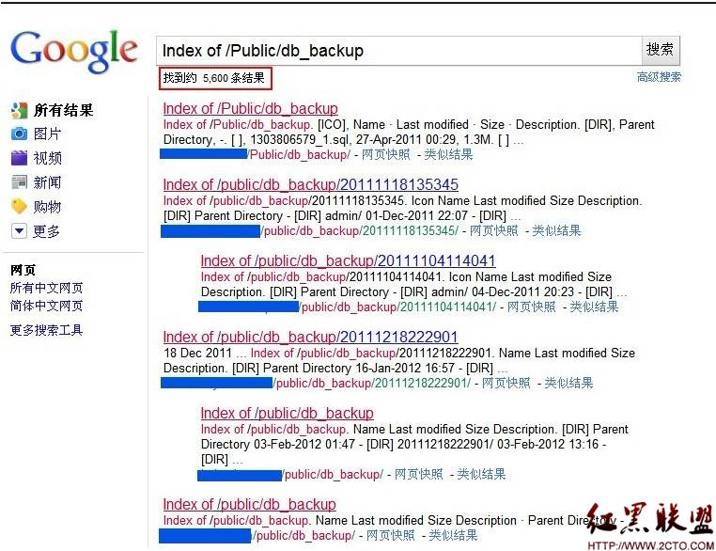Open result Index of /public/db_backup/20111104114041
The image size is (716, 551).
(348, 260)
